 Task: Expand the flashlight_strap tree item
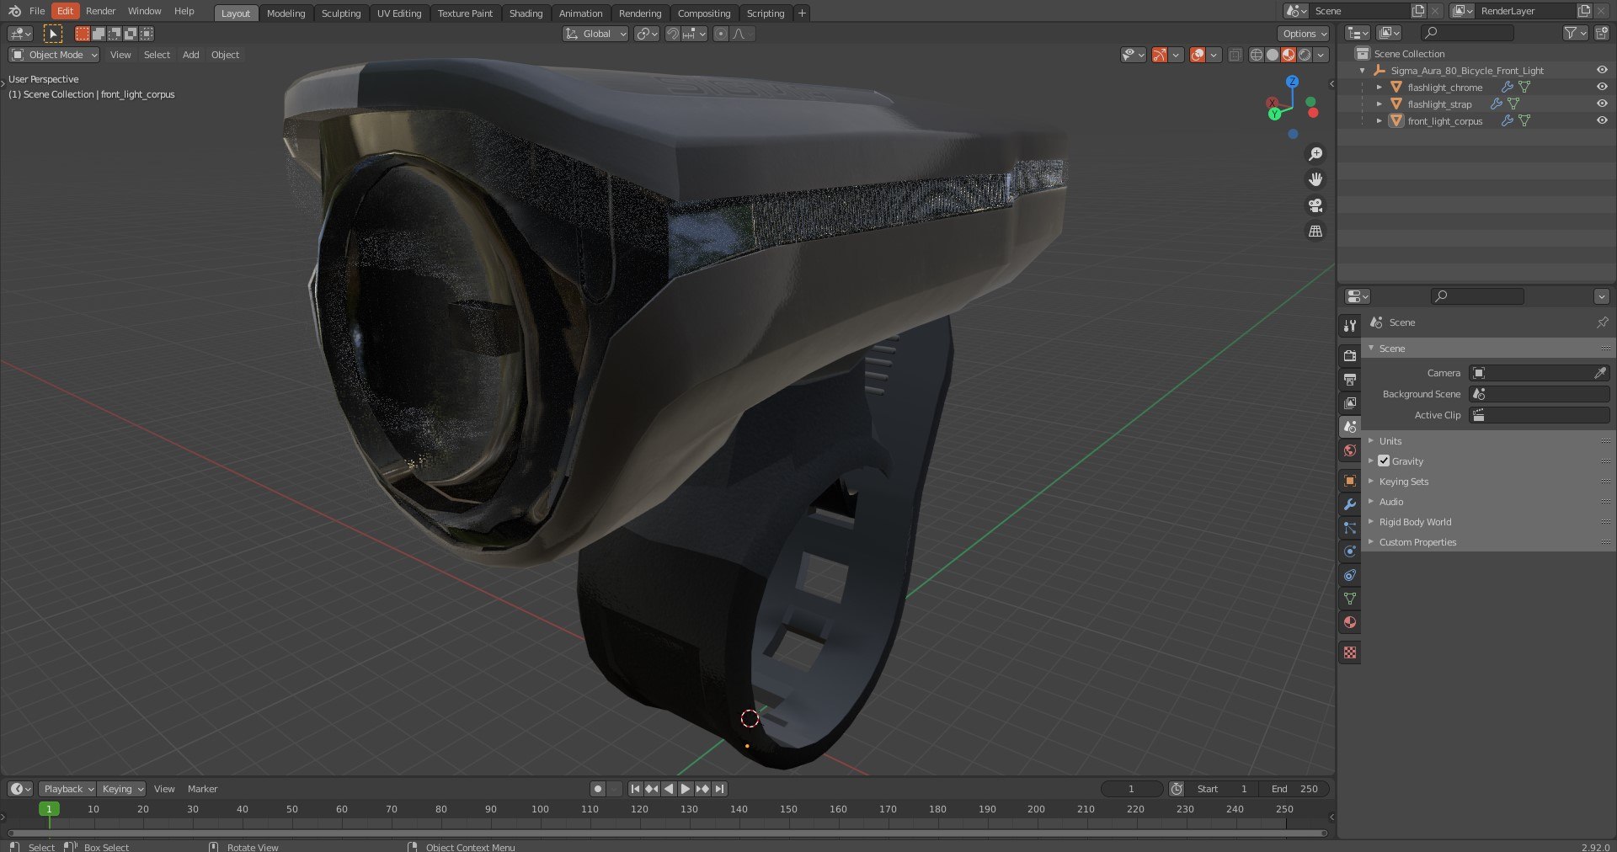point(1379,104)
